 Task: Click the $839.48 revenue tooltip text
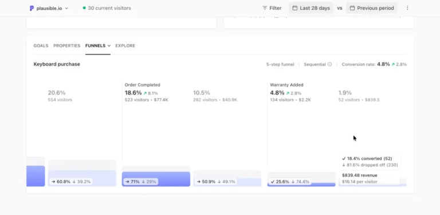[359, 175]
